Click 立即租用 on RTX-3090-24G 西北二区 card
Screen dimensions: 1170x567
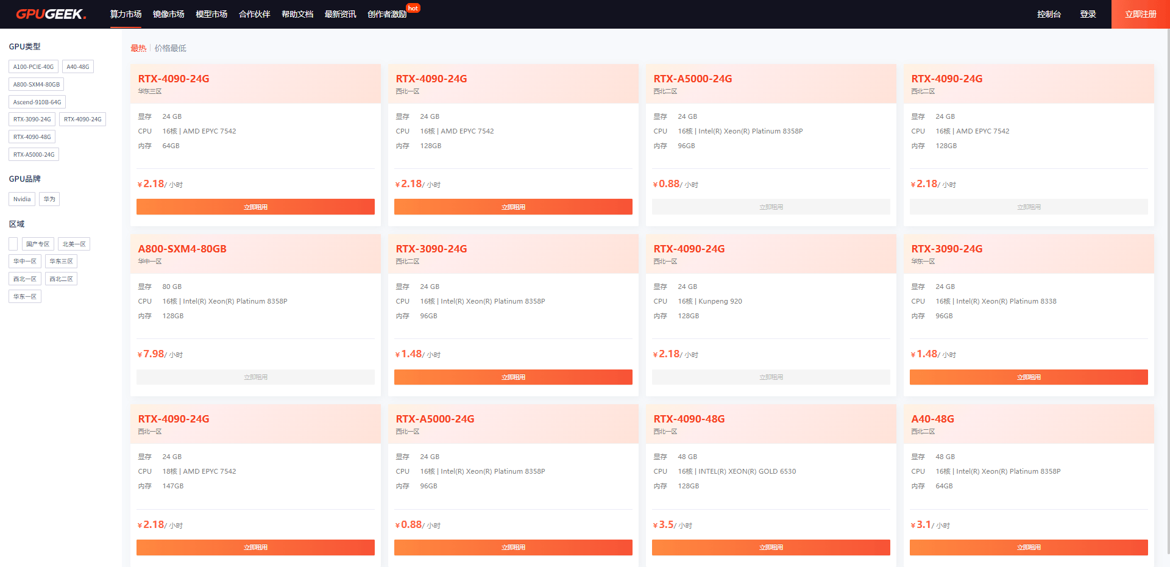tap(513, 377)
